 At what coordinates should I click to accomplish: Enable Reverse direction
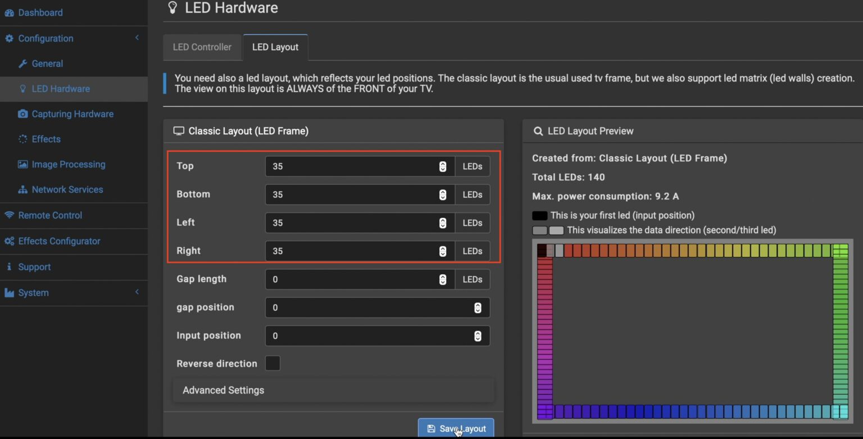pos(272,363)
